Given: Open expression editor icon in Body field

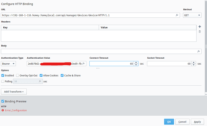Looking at the screenshot, I should tap(199, 51).
